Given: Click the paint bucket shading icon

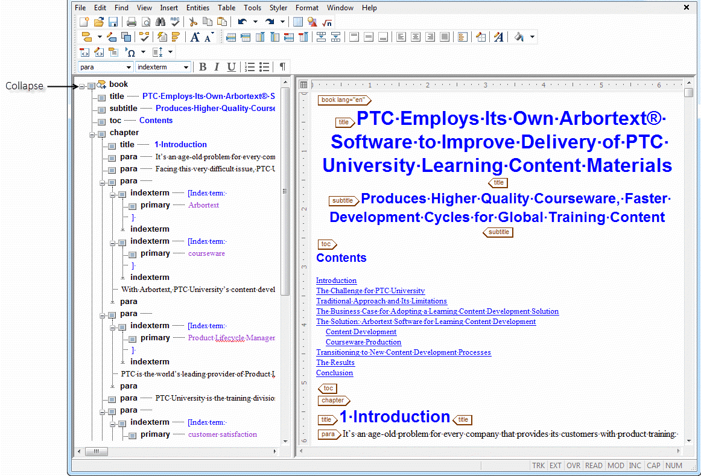Looking at the screenshot, I should (519, 37).
